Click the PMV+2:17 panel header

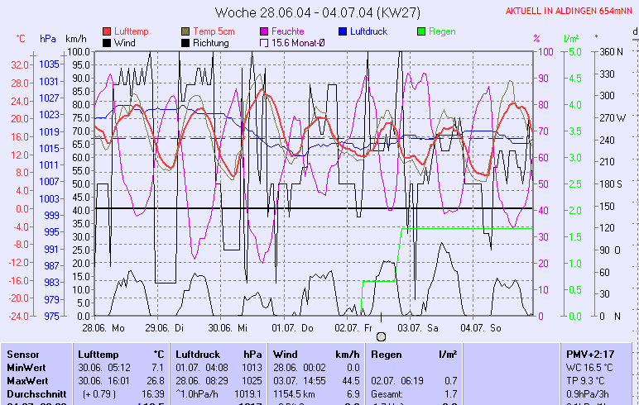589,354
